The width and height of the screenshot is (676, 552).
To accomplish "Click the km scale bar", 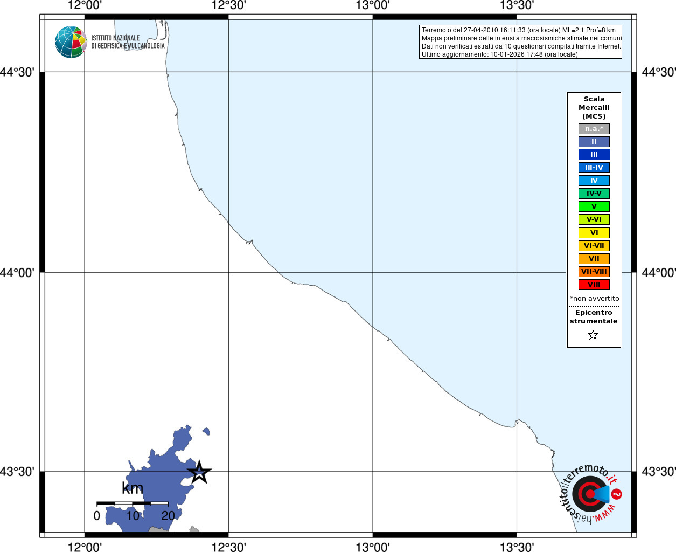I will 133,503.
